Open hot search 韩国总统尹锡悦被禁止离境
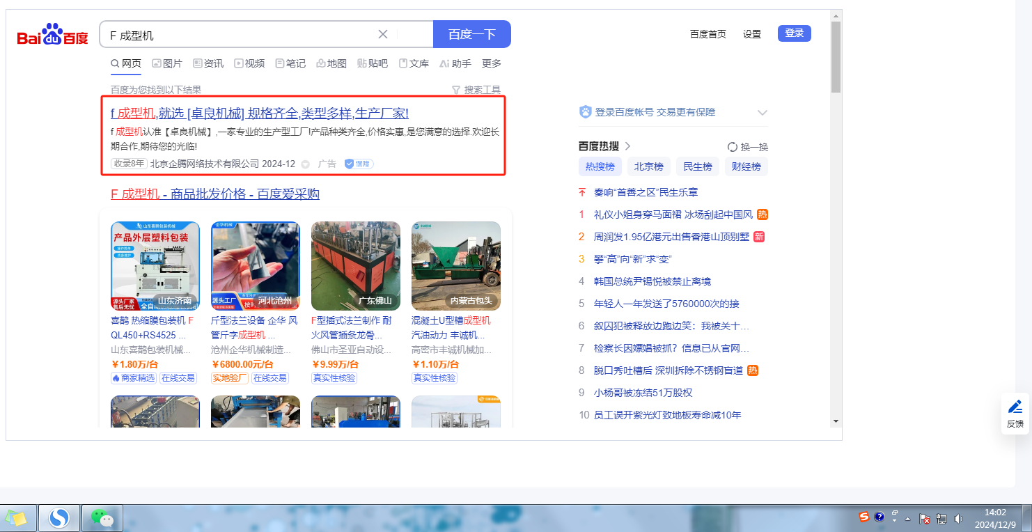Image resolution: width=1032 pixels, height=532 pixels. click(652, 281)
